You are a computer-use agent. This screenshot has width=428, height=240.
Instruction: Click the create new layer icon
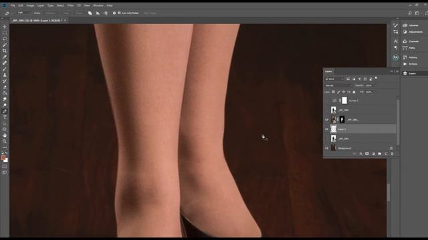386,154
